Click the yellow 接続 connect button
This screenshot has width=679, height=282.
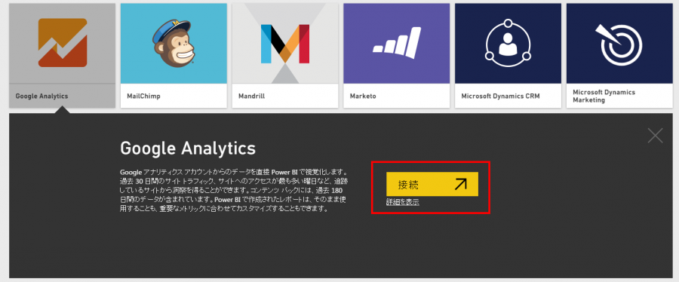(x=432, y=184)
